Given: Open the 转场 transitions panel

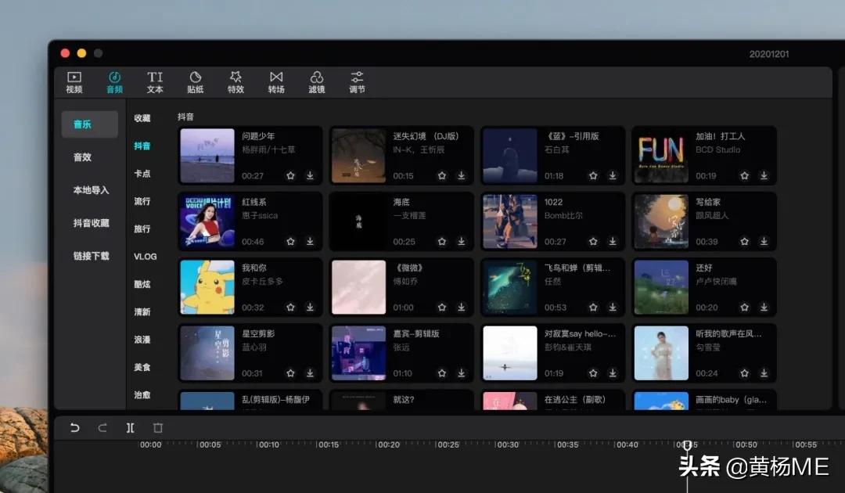Looking at the screenshot, I should 275,82.
